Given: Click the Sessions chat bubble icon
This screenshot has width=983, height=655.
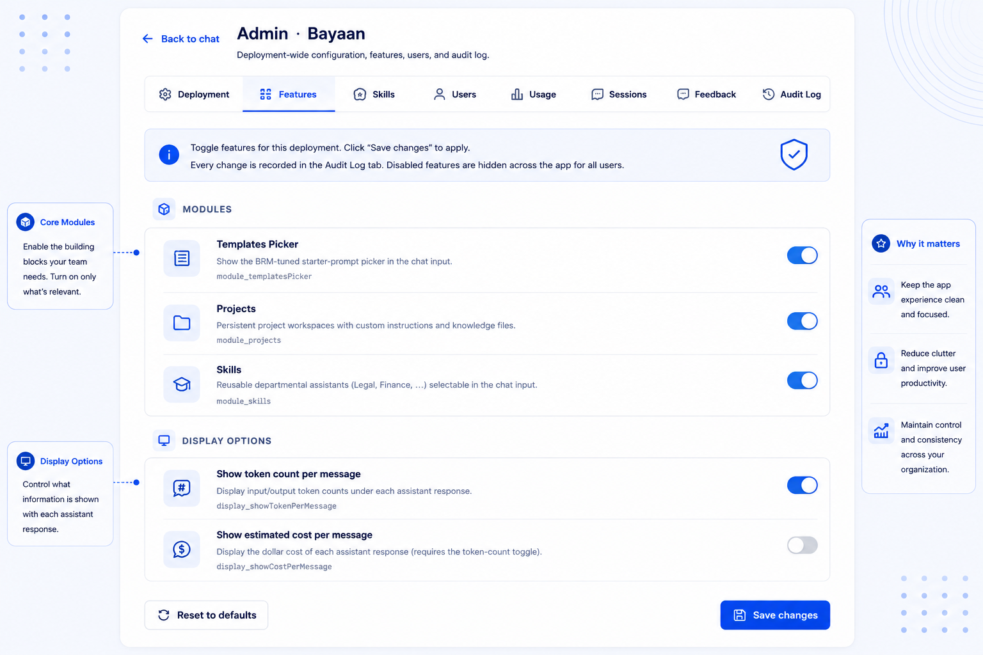Looking at the screenshot, I should (597, 94).
